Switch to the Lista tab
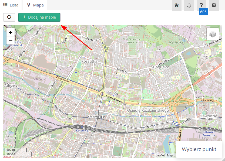Viewport: 225px width, 161px height. (11, 5)
